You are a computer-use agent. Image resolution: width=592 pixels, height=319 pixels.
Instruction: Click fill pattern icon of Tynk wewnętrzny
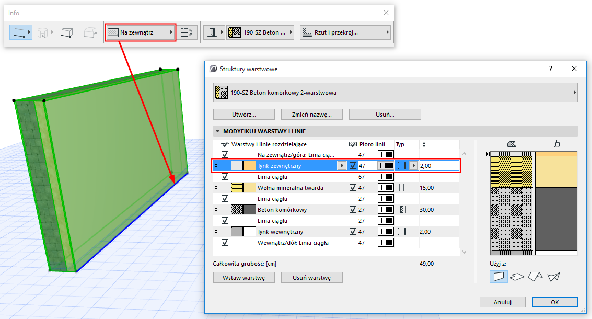(237, 231)
